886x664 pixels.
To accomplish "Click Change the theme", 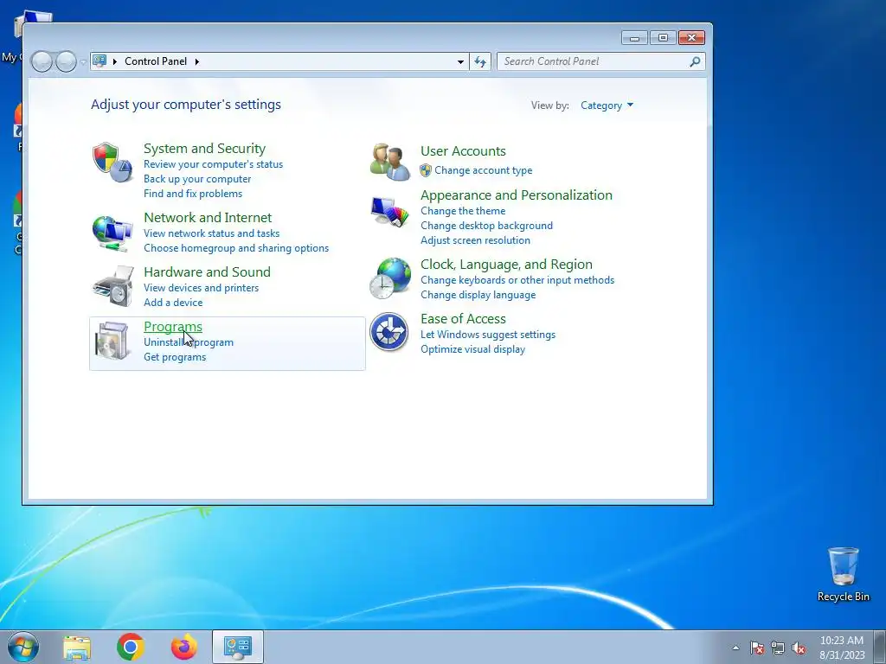I will [463, 211].
